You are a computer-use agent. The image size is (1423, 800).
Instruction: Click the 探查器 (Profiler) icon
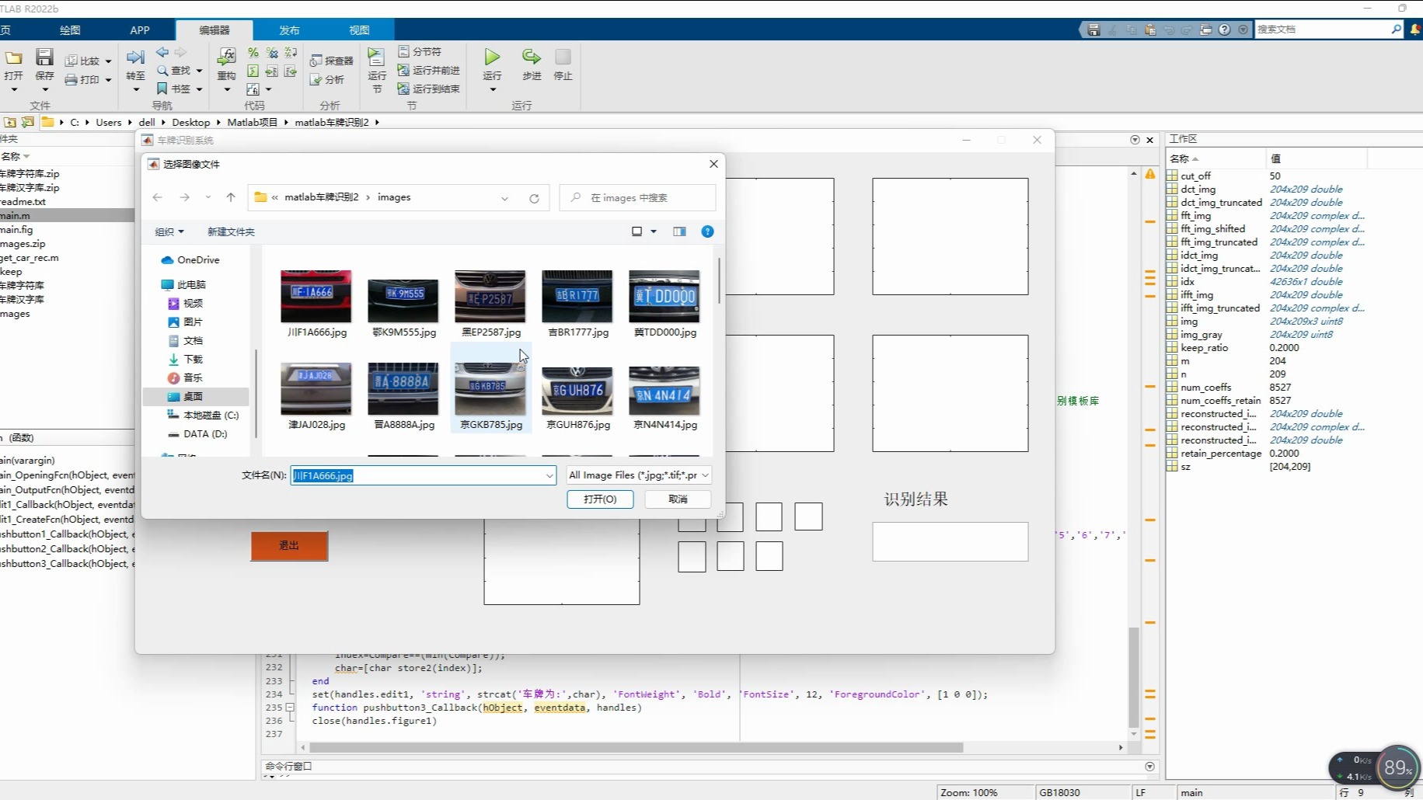pos(316,61)
